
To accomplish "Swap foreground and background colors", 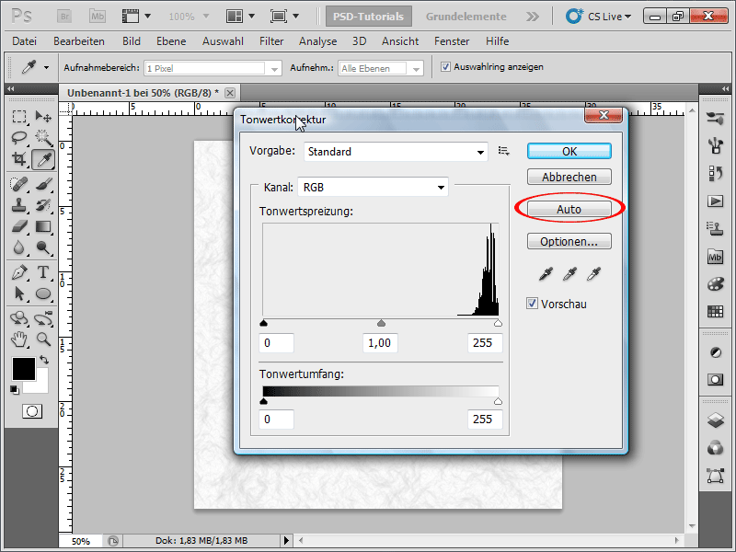I will [44, 360].
